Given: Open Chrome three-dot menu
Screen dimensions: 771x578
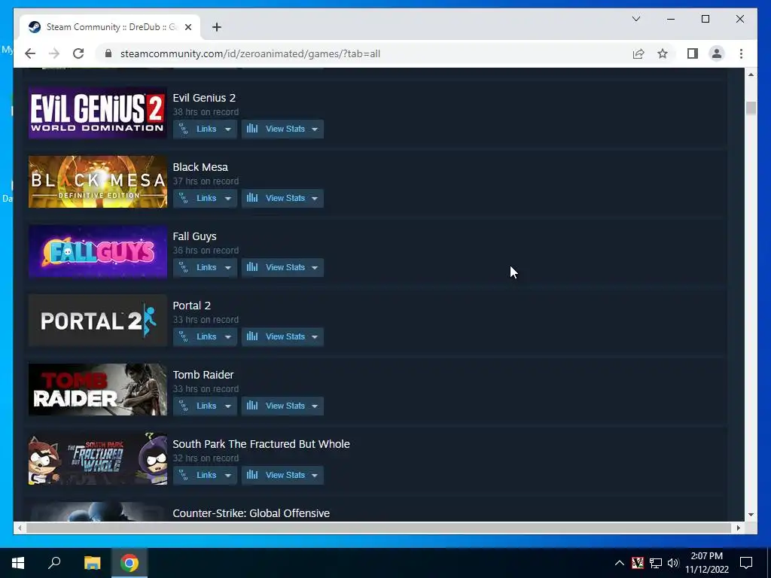Looking at the screenshot, I should 741,53.
